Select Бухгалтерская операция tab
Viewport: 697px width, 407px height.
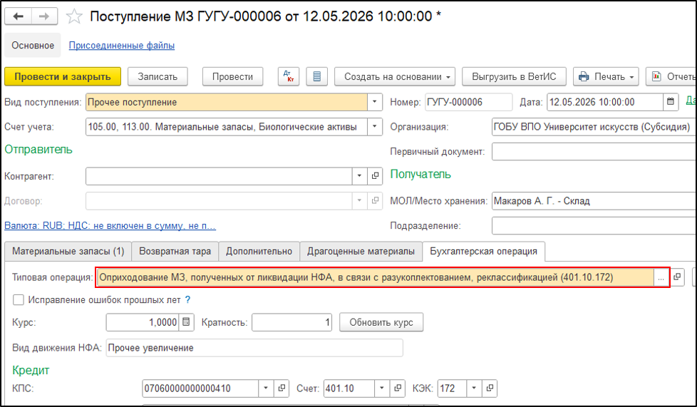pos(484,252)
